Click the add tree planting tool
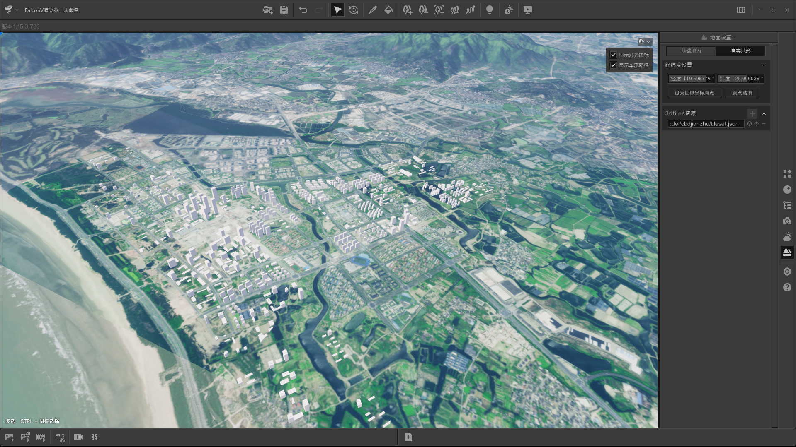 tap(407, 10)
